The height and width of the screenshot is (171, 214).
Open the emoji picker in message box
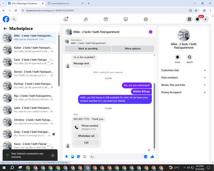[146, 157]
